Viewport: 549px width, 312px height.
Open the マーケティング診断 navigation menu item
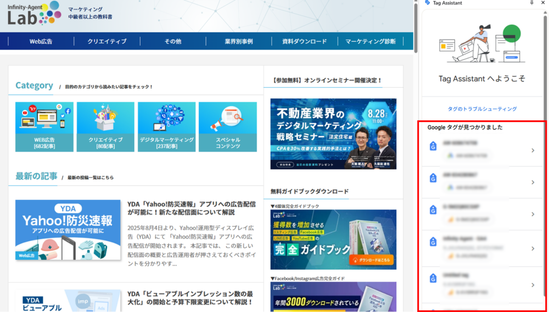371,41
